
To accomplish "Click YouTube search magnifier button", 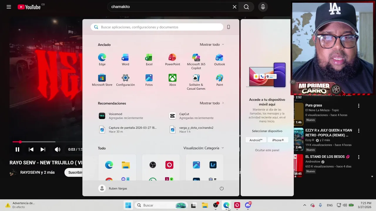I will point(246,7).
